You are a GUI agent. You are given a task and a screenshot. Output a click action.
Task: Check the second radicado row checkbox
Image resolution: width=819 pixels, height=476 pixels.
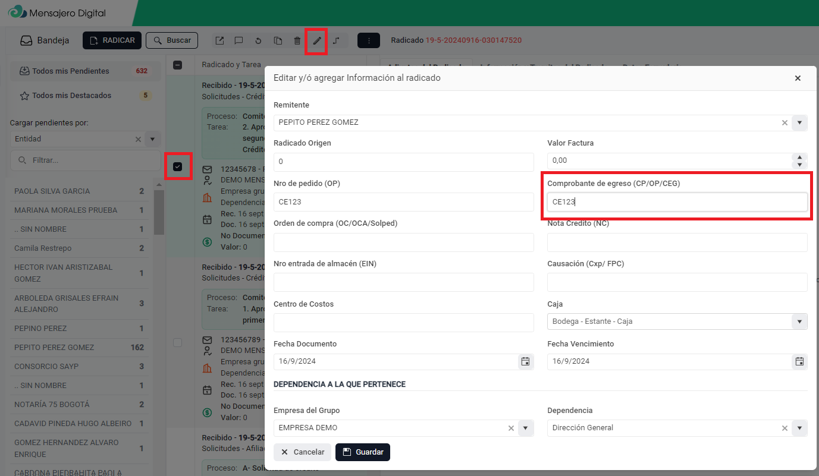click(177, 343)
